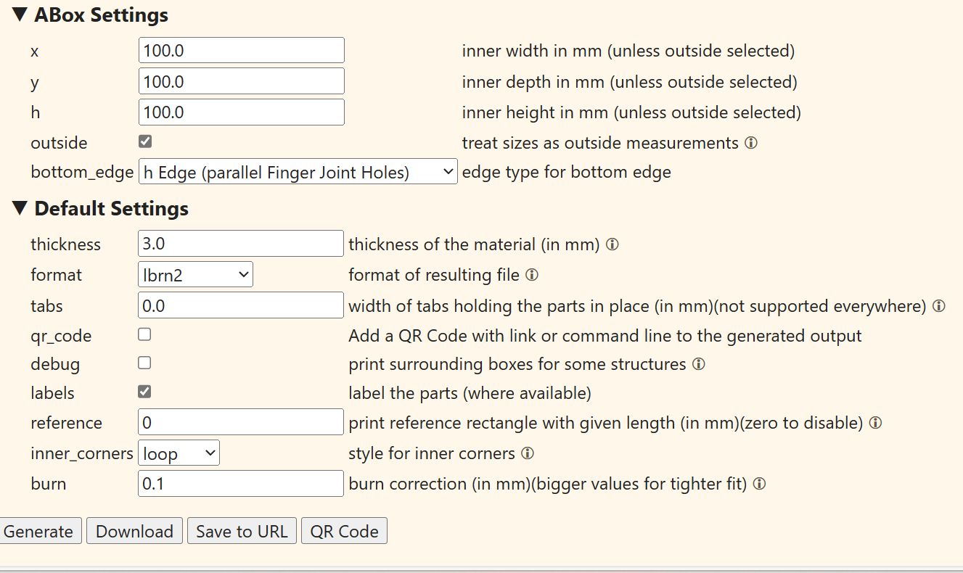Open the tabs width info tooltip
963x573 pixels.
click(x=941, y=305)
